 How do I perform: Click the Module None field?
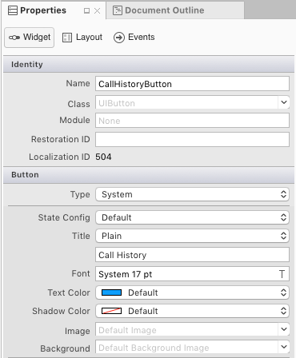[192, 121]
